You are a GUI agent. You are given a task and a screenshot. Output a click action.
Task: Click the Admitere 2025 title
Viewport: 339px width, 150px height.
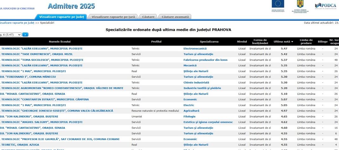click(71, 6)
